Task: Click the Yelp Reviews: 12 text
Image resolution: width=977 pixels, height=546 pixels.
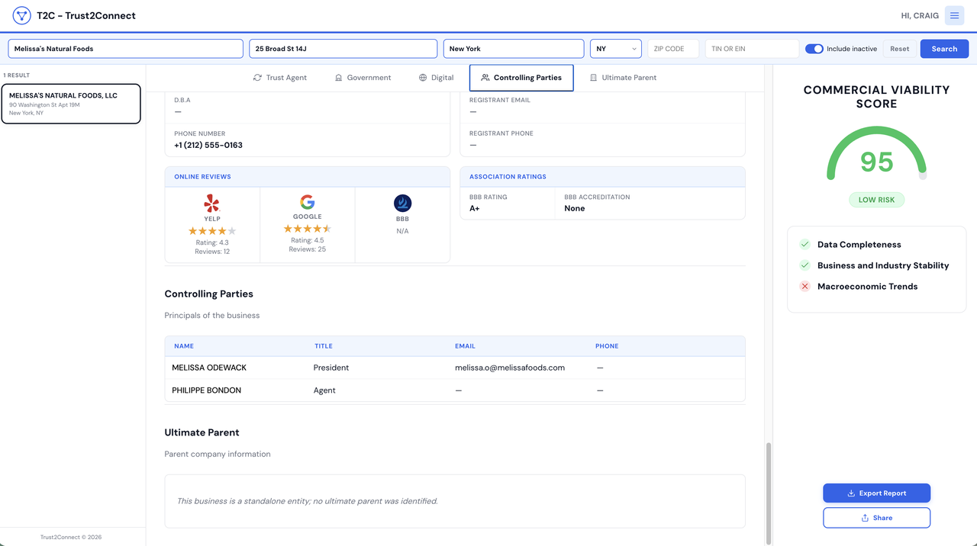Action: click(212, 252)
